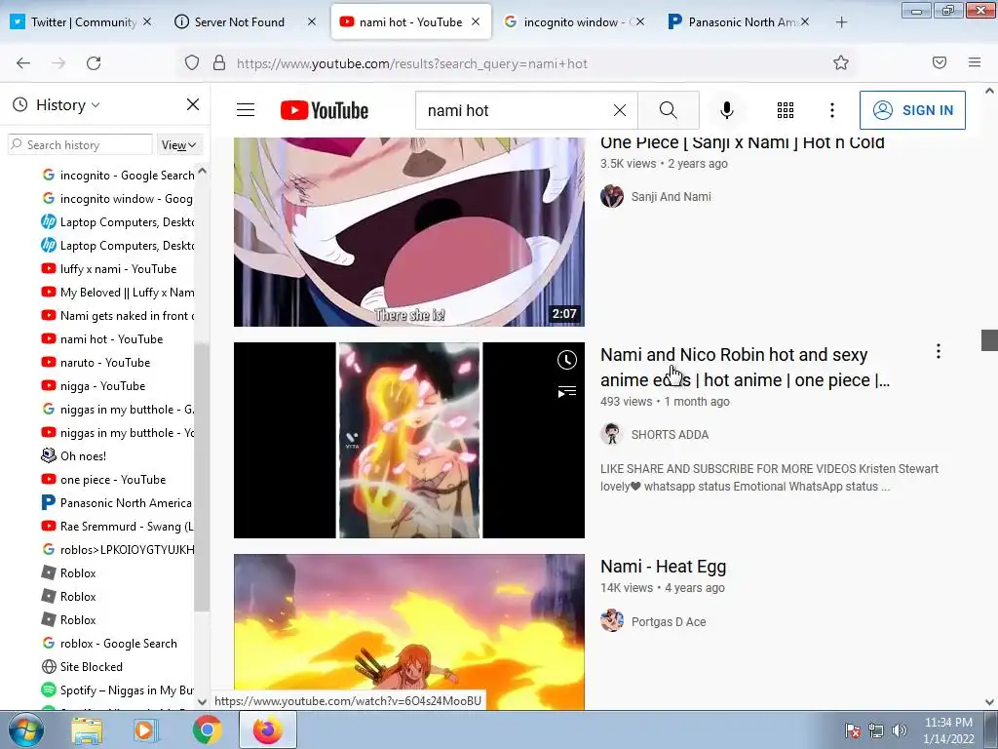This screenshot has width=998, height=749.
Task: Bookmark this page with the star icon
Action: pos(841,62)
